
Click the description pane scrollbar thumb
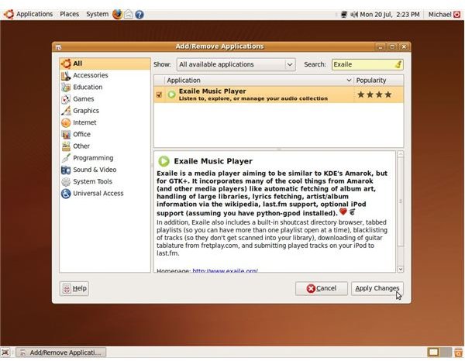tap(400, 201)
